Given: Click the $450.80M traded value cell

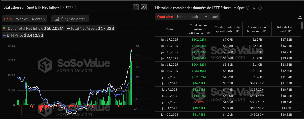Looking at the screenshot, I should coord(257,115).
